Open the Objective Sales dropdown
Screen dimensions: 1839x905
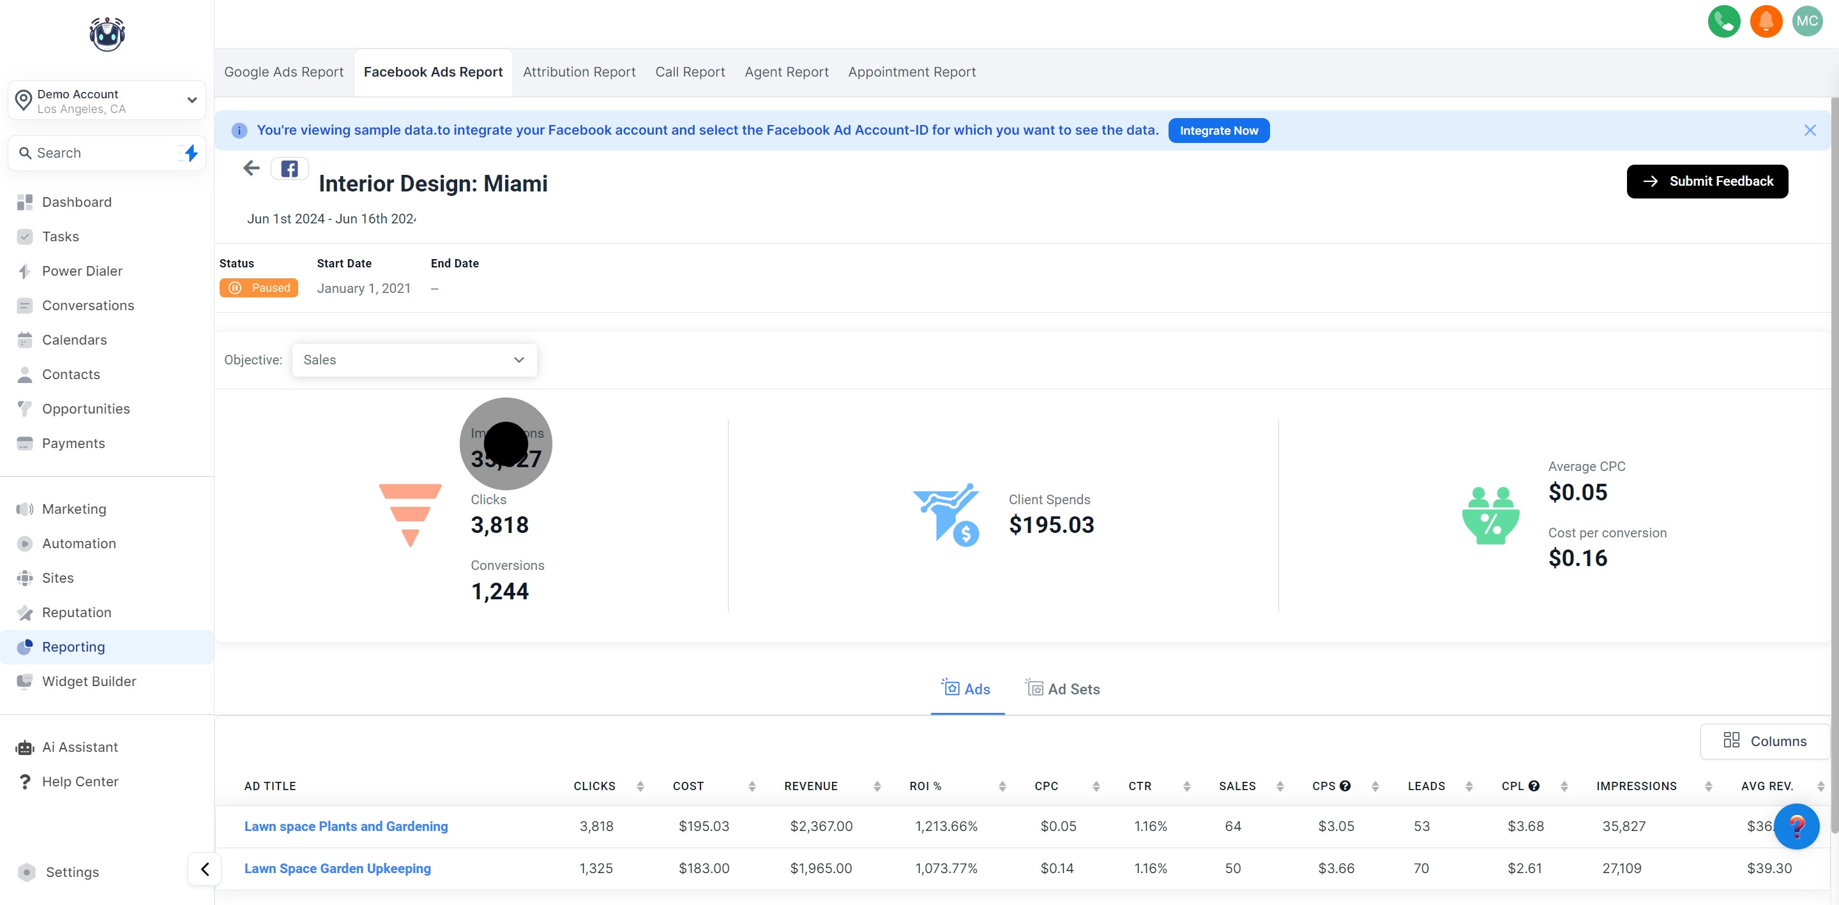click(414, 360)
